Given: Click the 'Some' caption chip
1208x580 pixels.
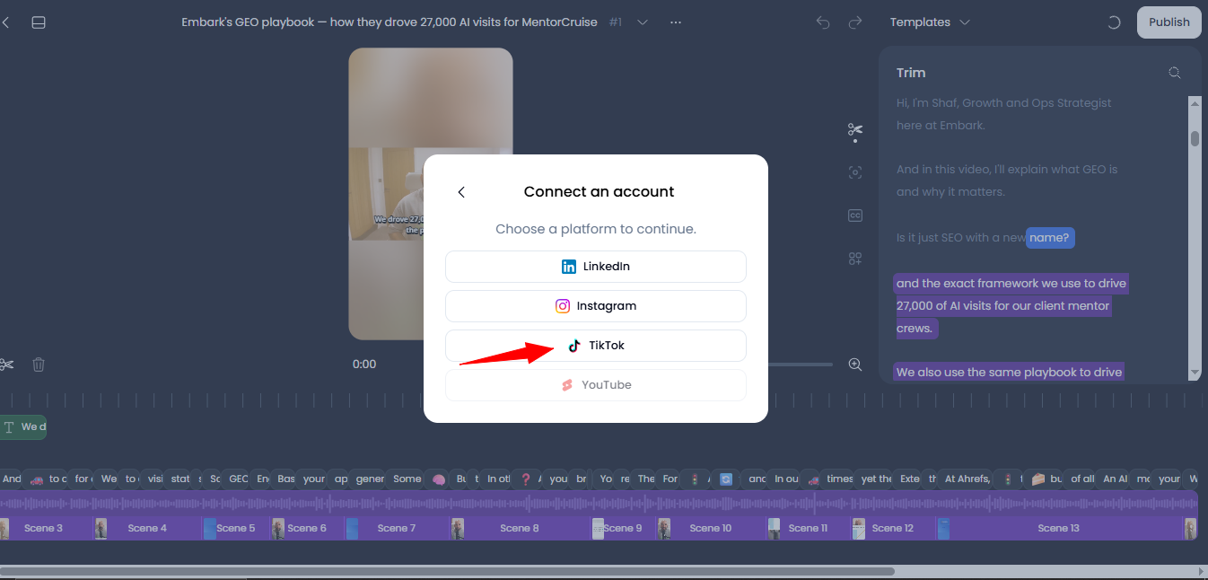Looking at the screenshot, I should click(x=407, y=479).
